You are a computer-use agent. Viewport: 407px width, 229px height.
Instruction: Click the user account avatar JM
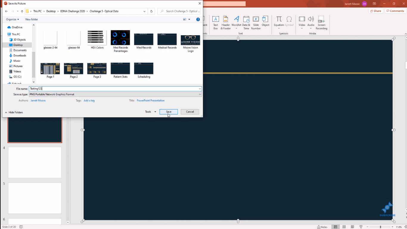[x=364, y=4]
